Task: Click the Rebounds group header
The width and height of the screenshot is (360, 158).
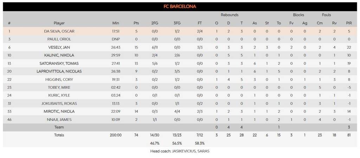Action: (230, 15)
